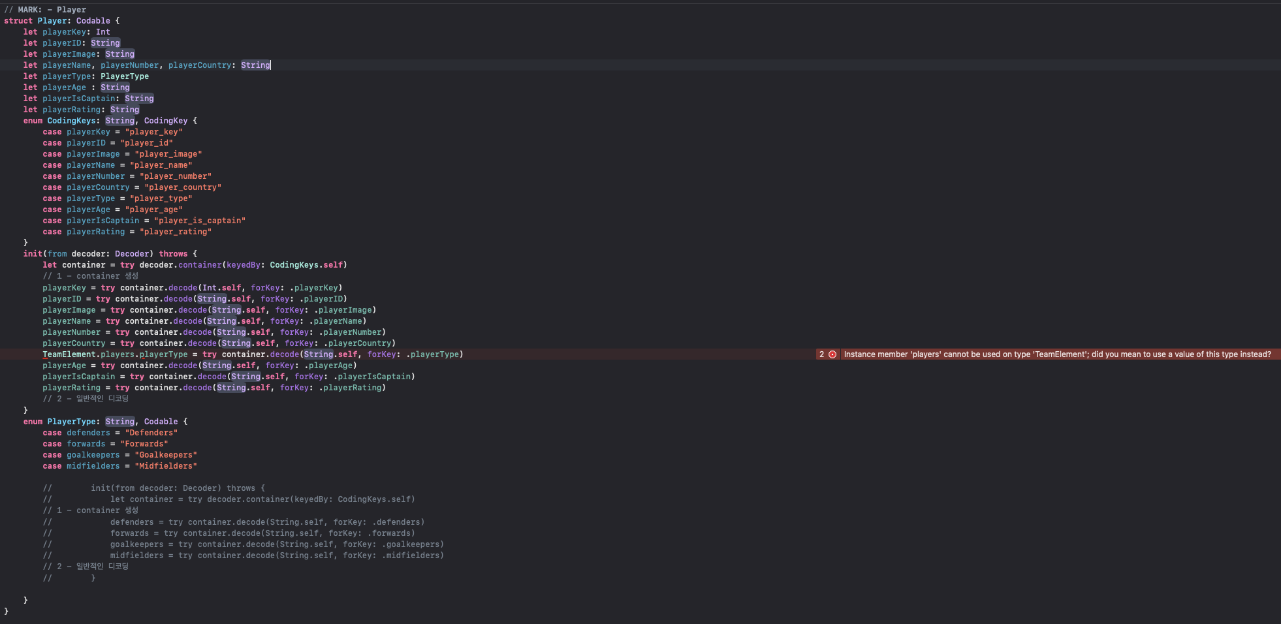
Task: Click the "playerName = try container.decode" line
Action: click(x=204, y=321)
